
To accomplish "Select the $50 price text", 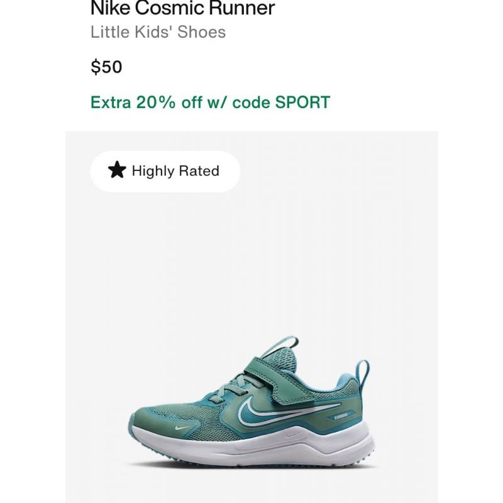I will (x=106, y=67).
